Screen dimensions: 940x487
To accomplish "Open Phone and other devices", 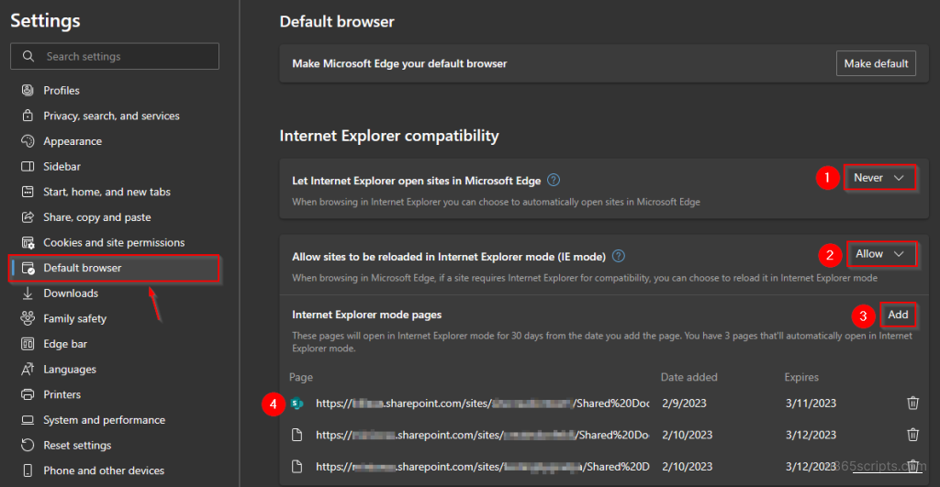I will point(104,470).
